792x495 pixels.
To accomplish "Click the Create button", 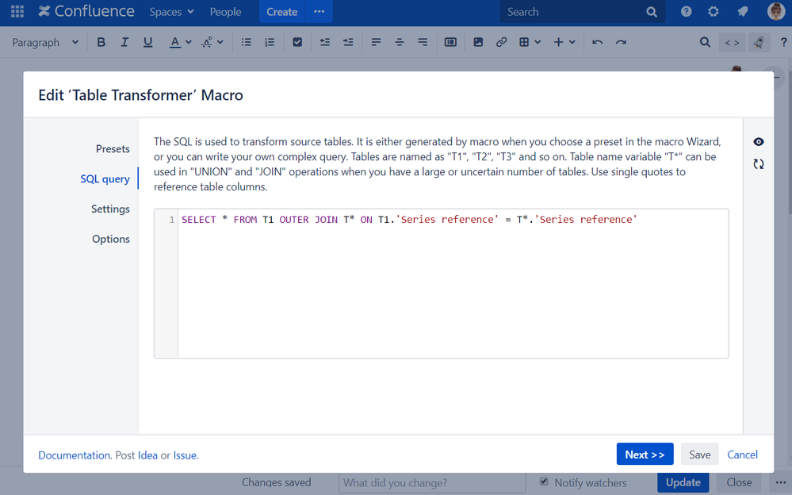I will pyautogui.click(x=282, y=12).
